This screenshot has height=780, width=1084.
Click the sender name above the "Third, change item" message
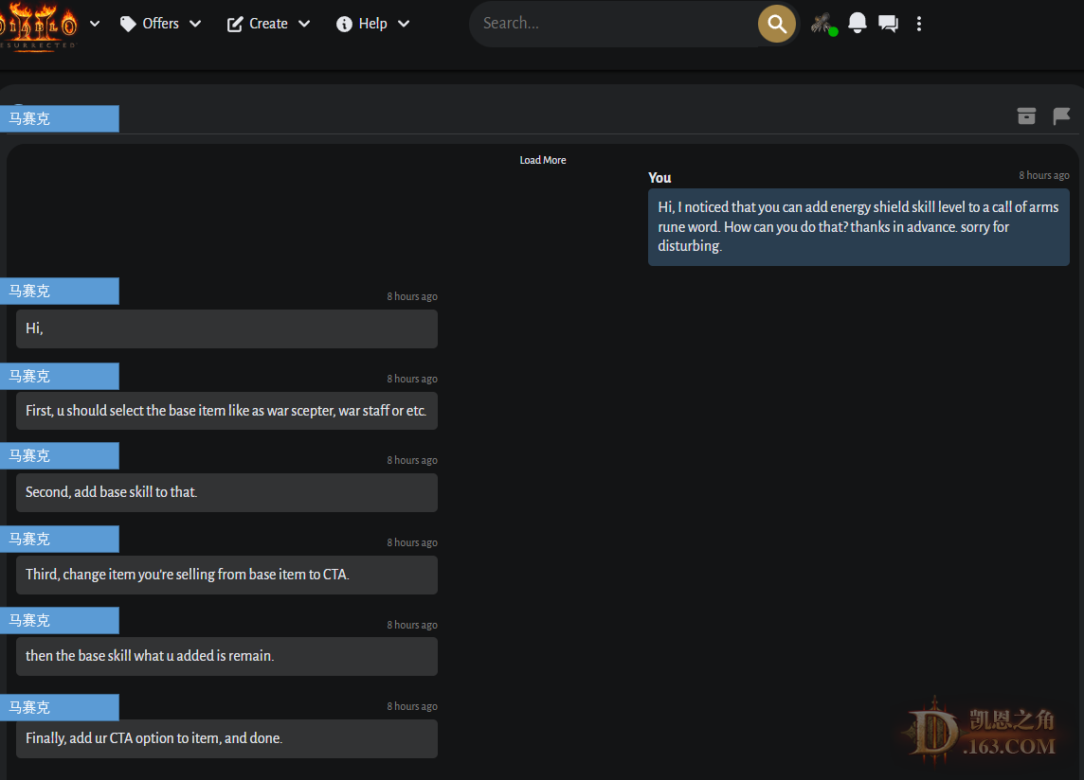[60, 539]
